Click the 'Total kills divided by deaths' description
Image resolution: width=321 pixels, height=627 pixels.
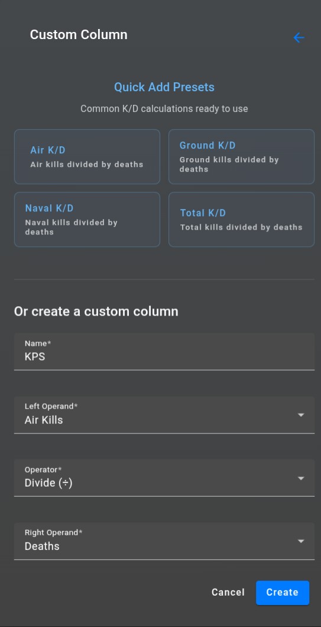241,227
